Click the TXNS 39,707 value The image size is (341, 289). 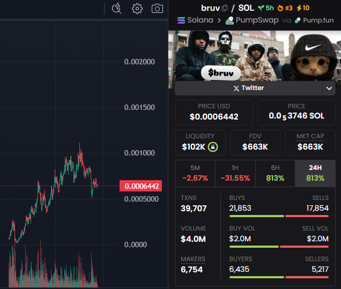pyautogui.click(x=194, y=209)
